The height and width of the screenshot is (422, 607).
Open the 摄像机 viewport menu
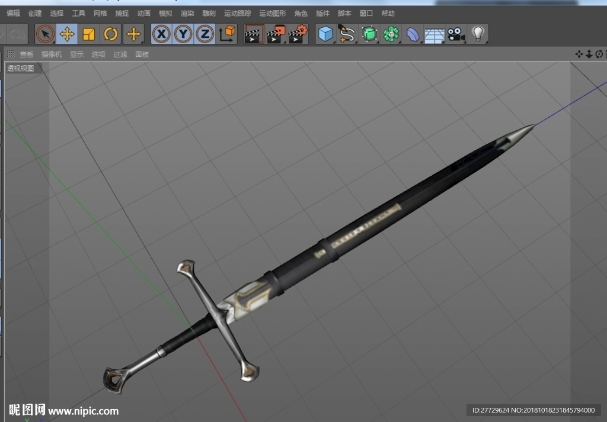(52, 54)
